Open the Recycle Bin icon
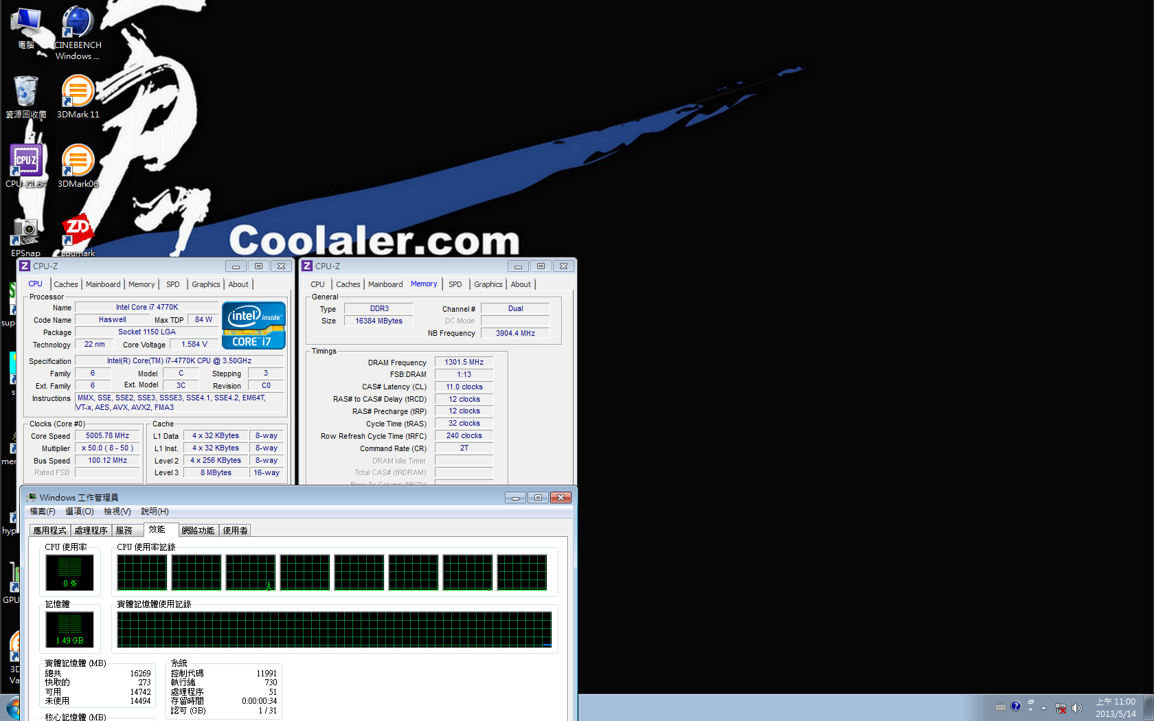This screenshot has height=721, width=1154. tap(26, 97)
